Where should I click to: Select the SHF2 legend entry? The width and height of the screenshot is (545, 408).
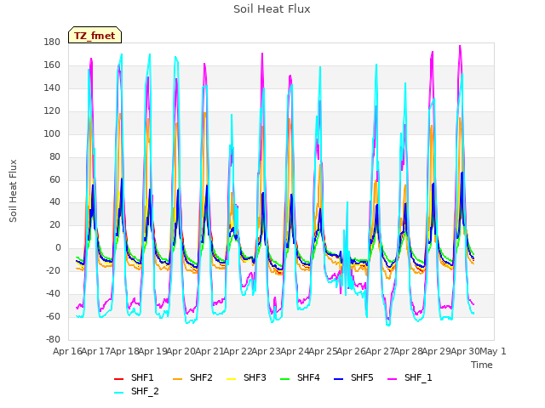192,377
